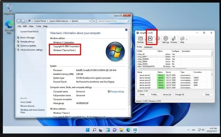Viewport: 221px width, 137px height.
Task: Expand the Control Panel breadcrumb arrow
Action: (x=48, y=21)
